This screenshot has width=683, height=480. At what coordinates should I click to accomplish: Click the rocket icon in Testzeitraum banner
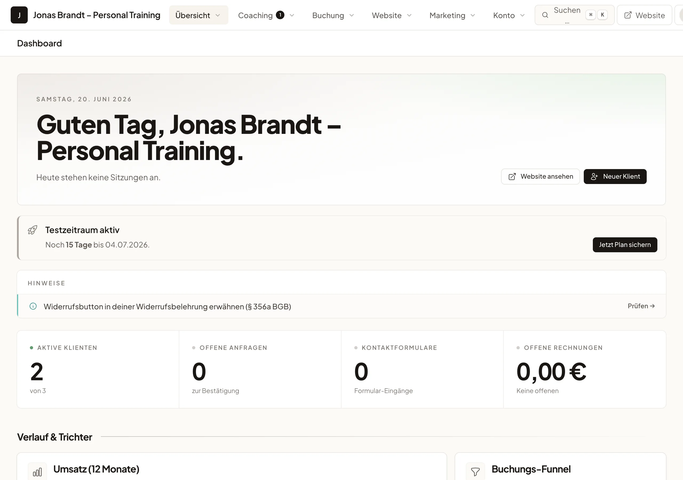point(33,230)
